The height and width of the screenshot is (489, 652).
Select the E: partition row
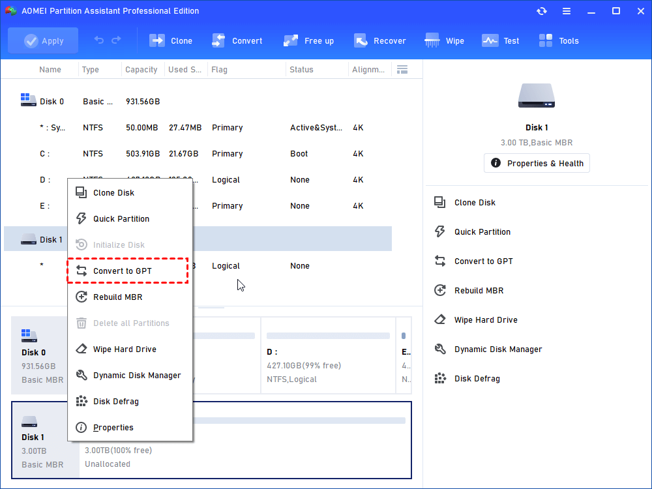(x=198, y=206)
